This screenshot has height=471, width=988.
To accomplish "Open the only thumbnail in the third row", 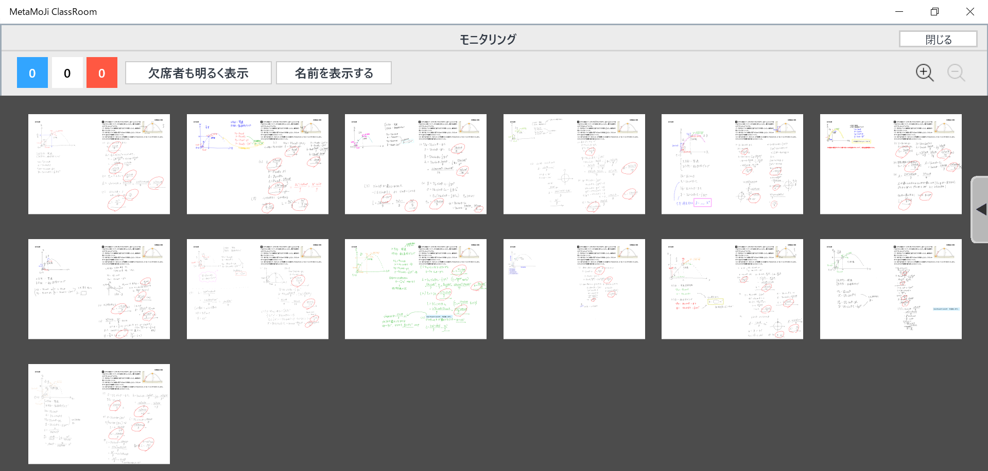I will point(99,414).
